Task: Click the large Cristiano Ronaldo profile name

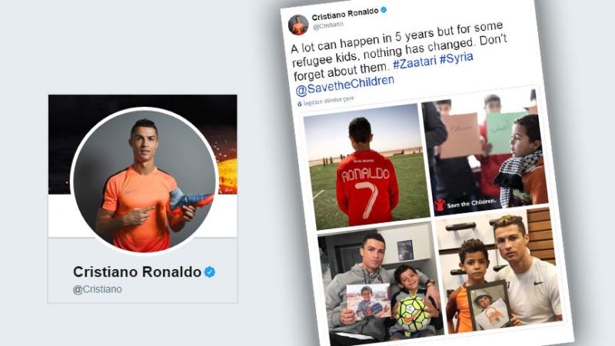Action: coord(138,272)
